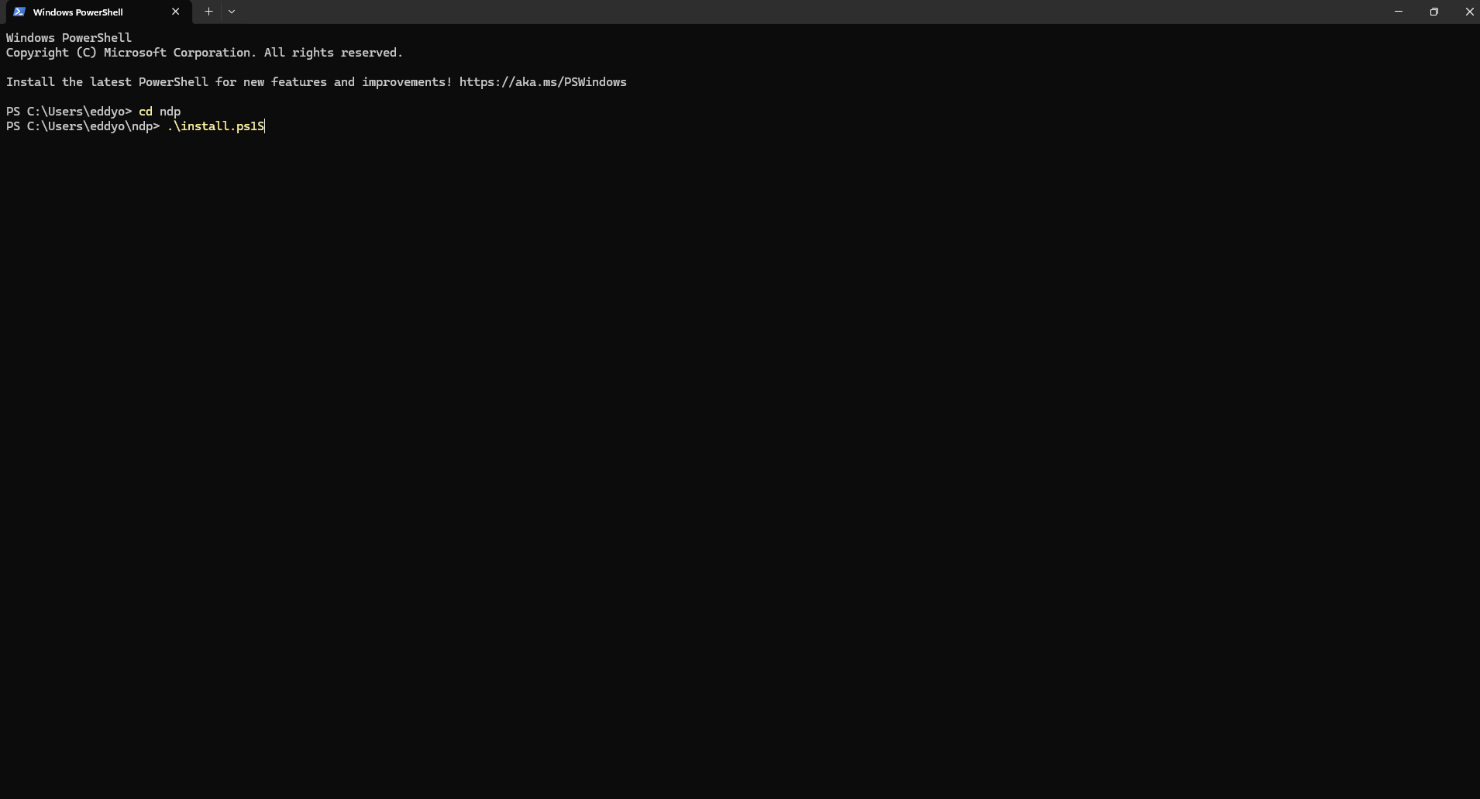Image resolution: width=1480 pixels, height=799 pixels.
Task: Expand the new tab profile dropdown chevron
Action: pos(232,12)
